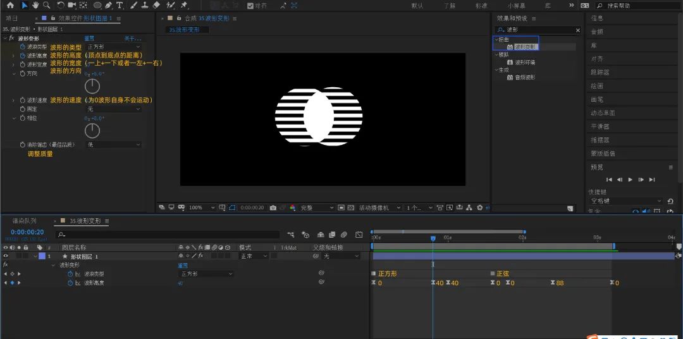Click the Puppet Pin tool
This screenshot has height=339, width=683.
[x=184, y=5]
